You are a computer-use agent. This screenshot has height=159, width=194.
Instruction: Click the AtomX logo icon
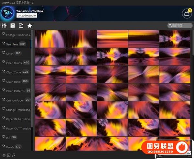(7, 13)
